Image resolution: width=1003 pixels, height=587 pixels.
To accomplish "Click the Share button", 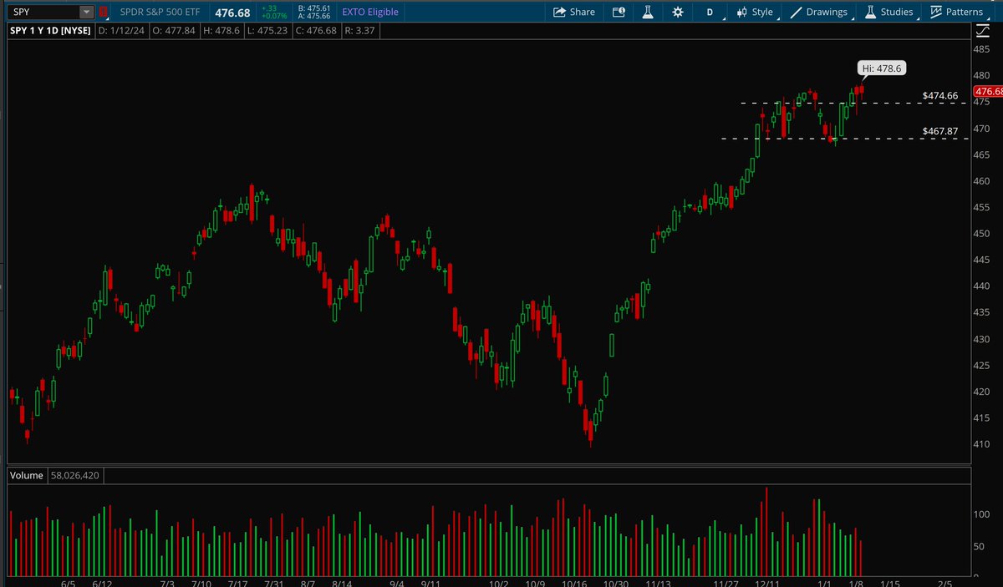I will click(574, 12).
